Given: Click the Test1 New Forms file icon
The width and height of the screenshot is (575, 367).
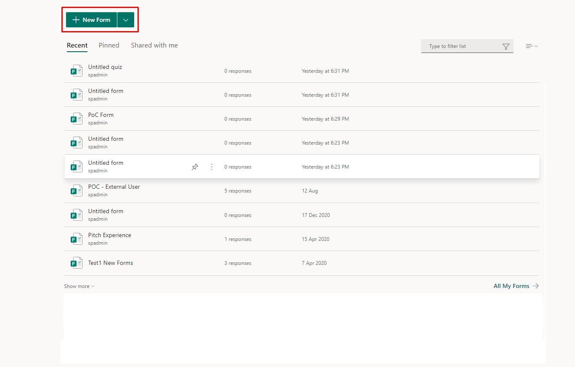Looking at the screenshot, I should click(76, 263).
